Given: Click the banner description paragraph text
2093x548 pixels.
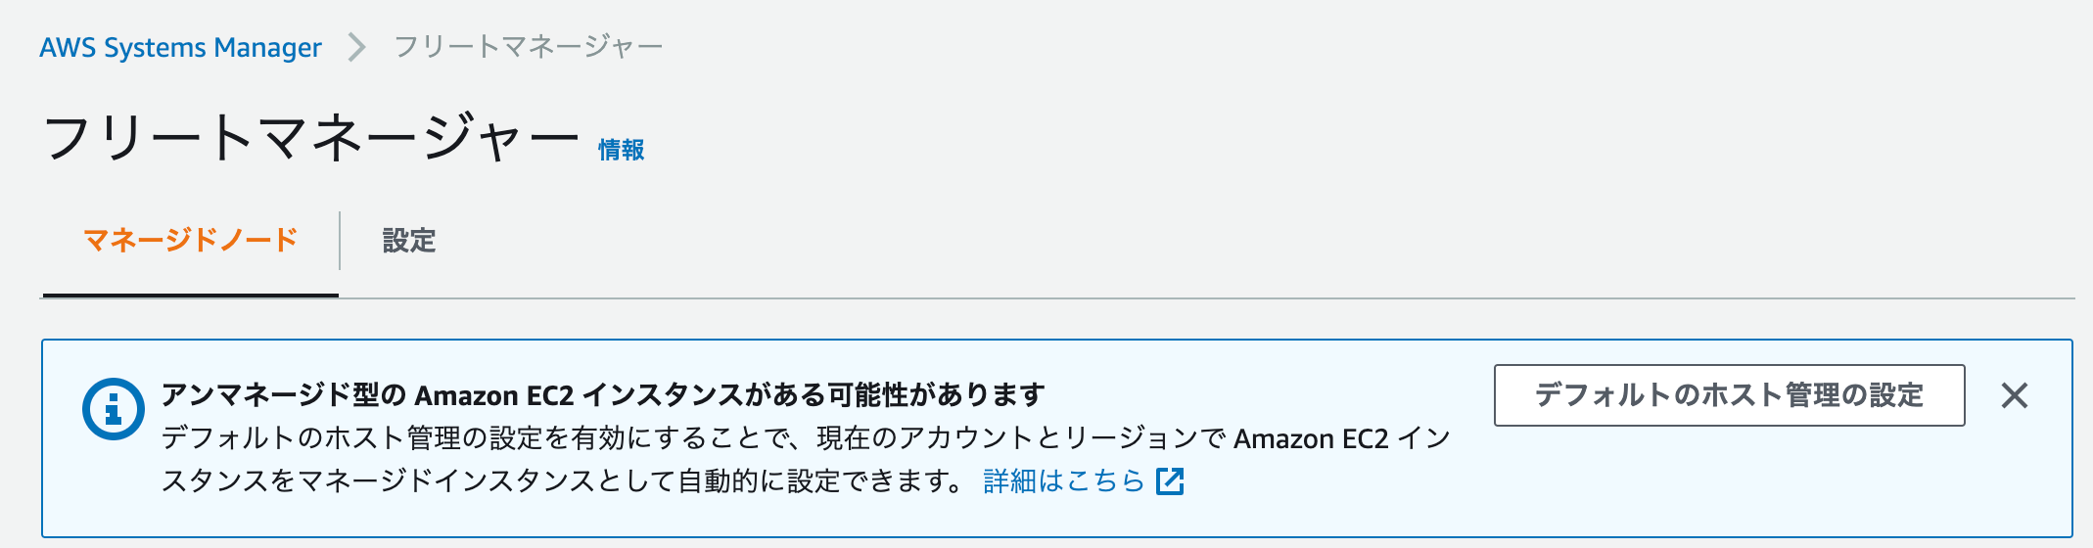Looking at the screenshot, I should 805,459.
